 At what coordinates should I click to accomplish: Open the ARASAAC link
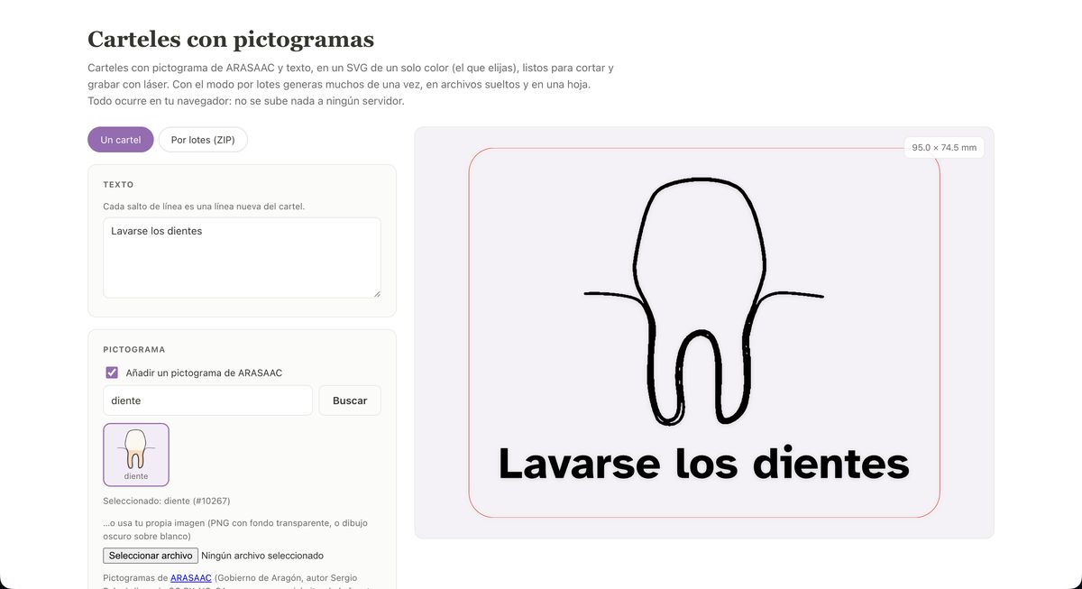point(191,578)
